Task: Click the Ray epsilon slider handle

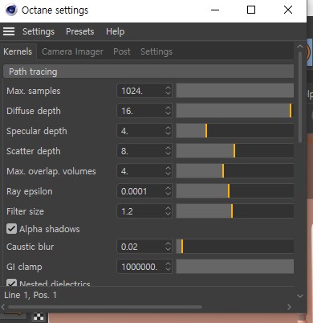Action: point(229,191)
